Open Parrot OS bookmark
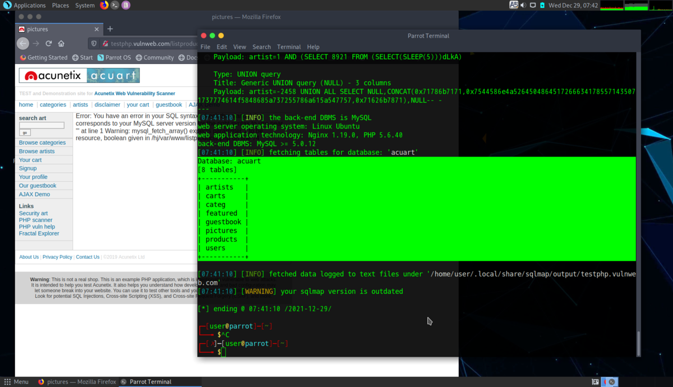The height and width of the screenshot is (387, 673). 114,57
